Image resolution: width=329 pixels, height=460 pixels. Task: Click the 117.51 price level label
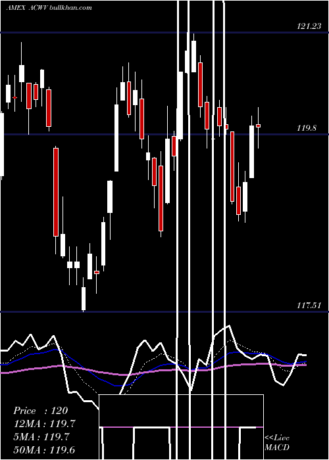[x=309, y=306]
